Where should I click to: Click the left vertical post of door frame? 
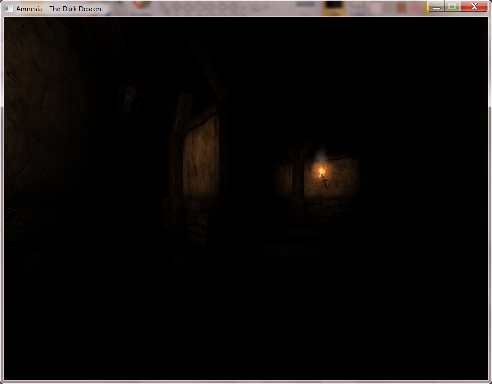pyautogui.click(x=178, y=156)
